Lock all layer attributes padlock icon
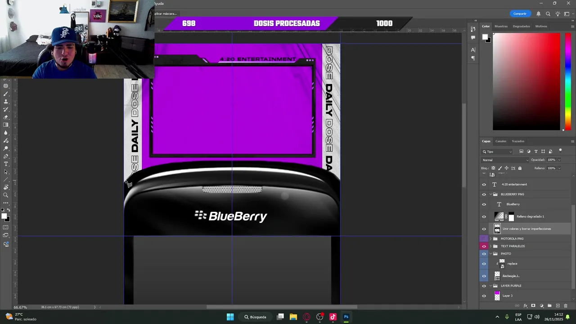The image size is (576, 324). (x=520, y=168)
